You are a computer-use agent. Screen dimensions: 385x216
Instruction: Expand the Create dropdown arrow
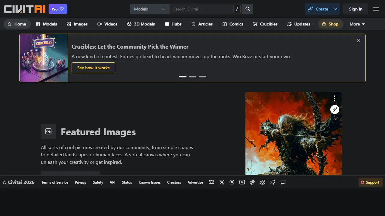[335, 9]
